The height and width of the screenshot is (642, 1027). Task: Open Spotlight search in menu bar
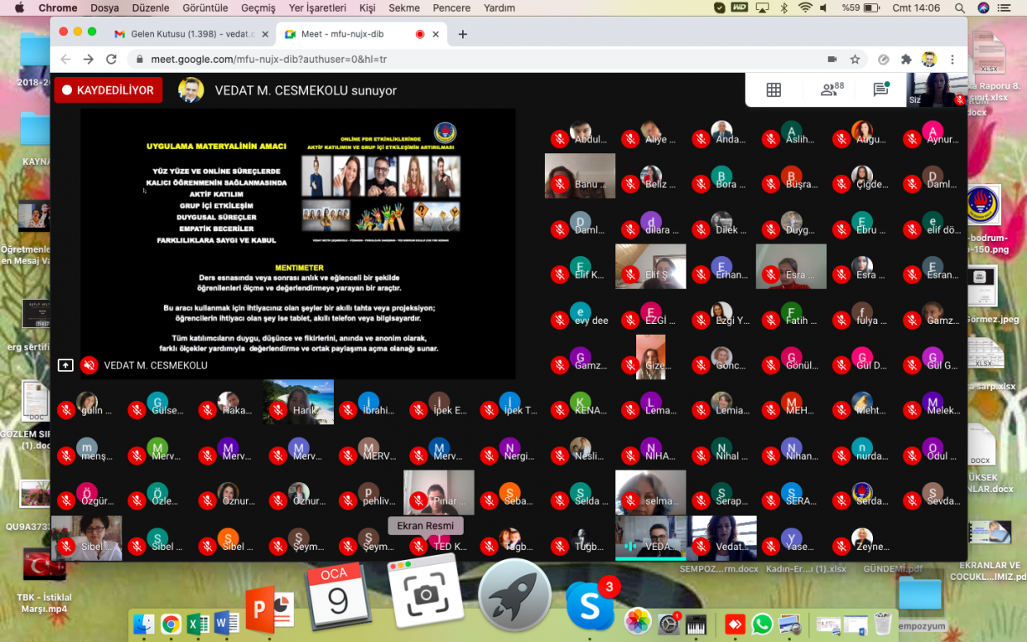pos(959,7)
